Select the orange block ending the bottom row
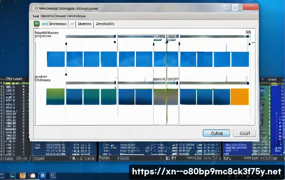285x180 pixels. point(240,96)
